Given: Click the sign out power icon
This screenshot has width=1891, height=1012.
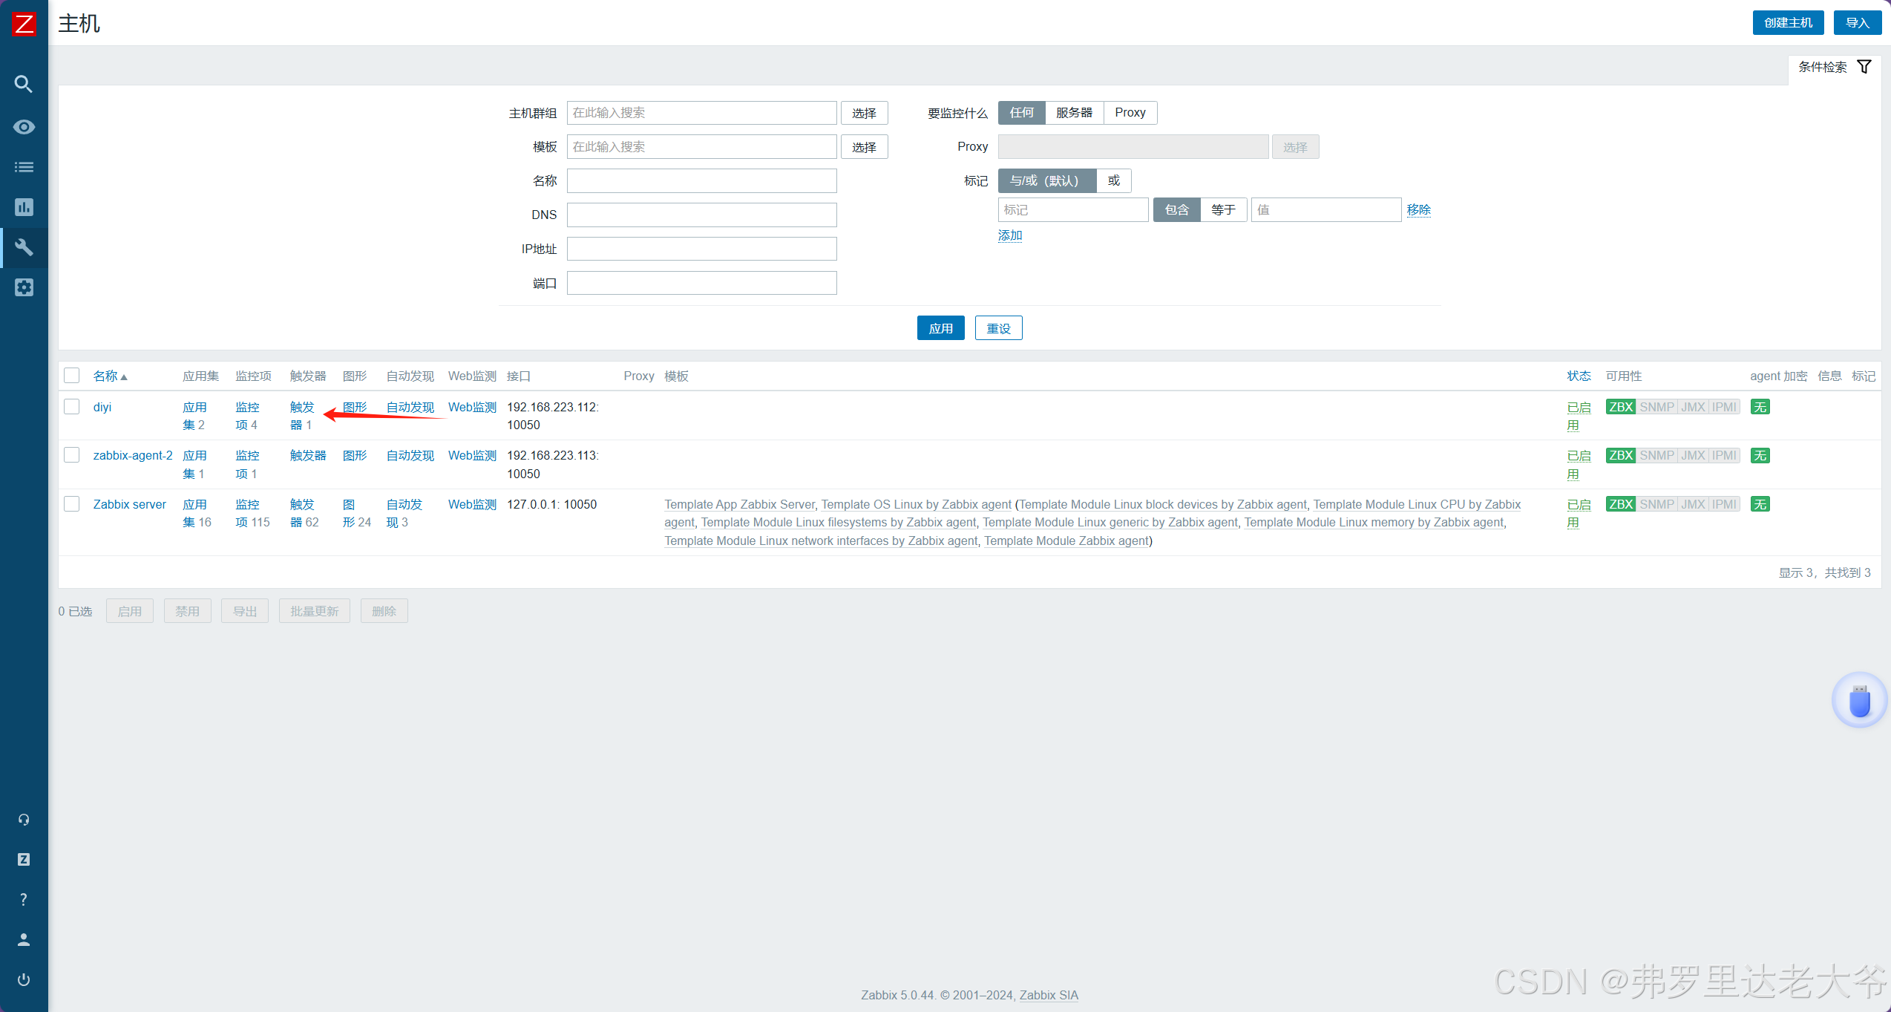Looking at the screenshot, I should pos(24,979).
